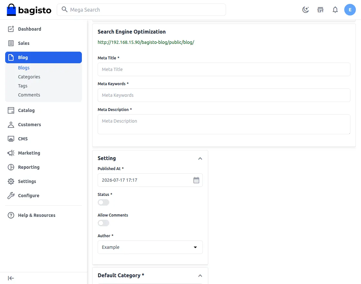Click the Published At date field
Image resolution: width=361 pixels, height=284 pixels.
[x=150, y=180]
